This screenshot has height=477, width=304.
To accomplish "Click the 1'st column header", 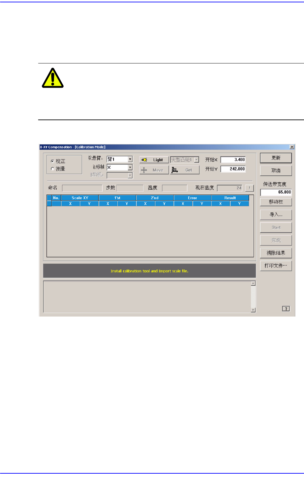I will click(117, 198).
